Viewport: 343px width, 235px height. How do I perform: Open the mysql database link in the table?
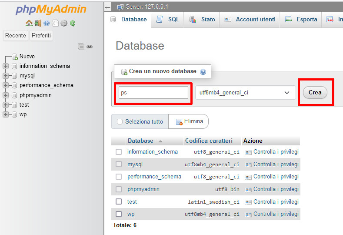[135, 164]
